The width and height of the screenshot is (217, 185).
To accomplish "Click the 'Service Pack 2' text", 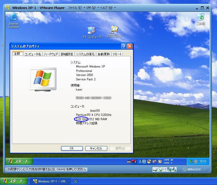I will click(x=86, y=79).
